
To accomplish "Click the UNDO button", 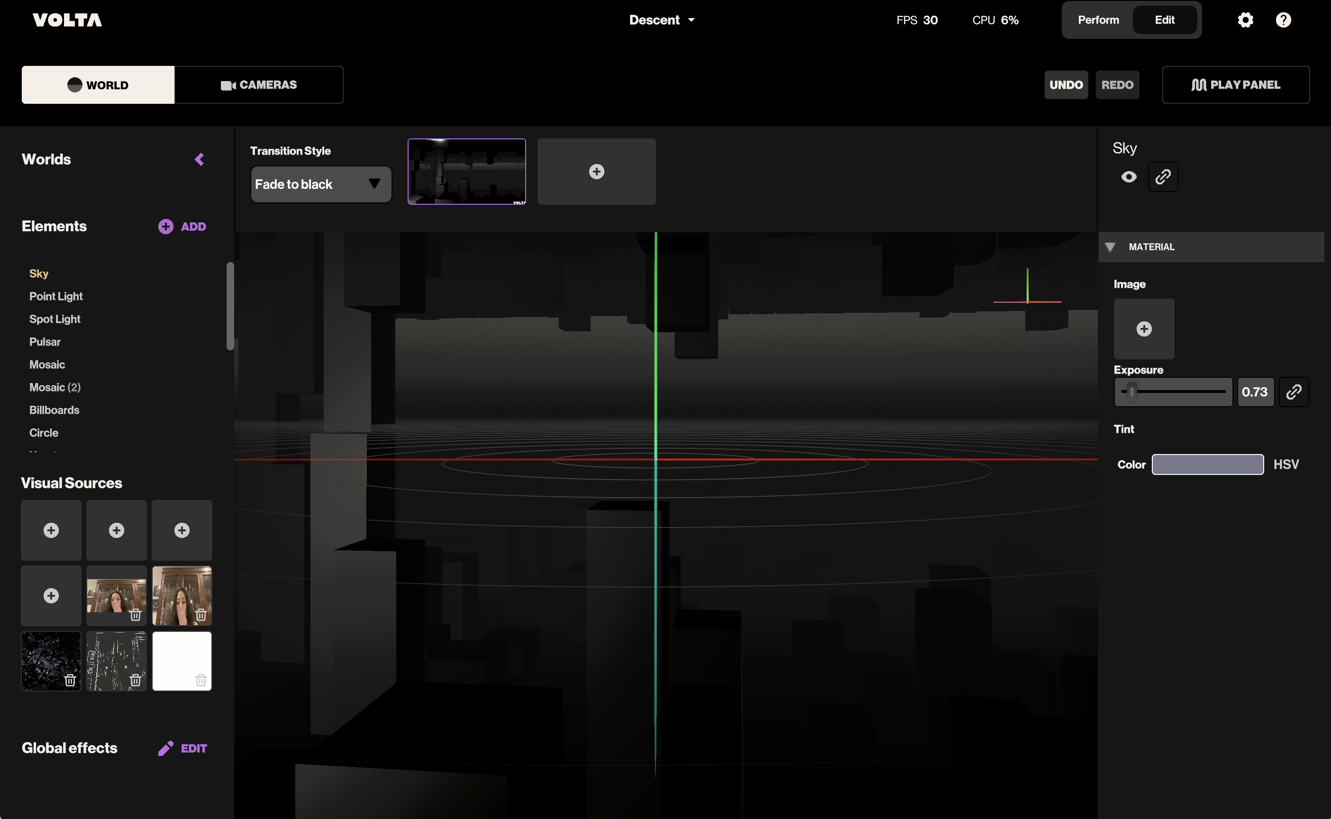I will coord(1066,85).
